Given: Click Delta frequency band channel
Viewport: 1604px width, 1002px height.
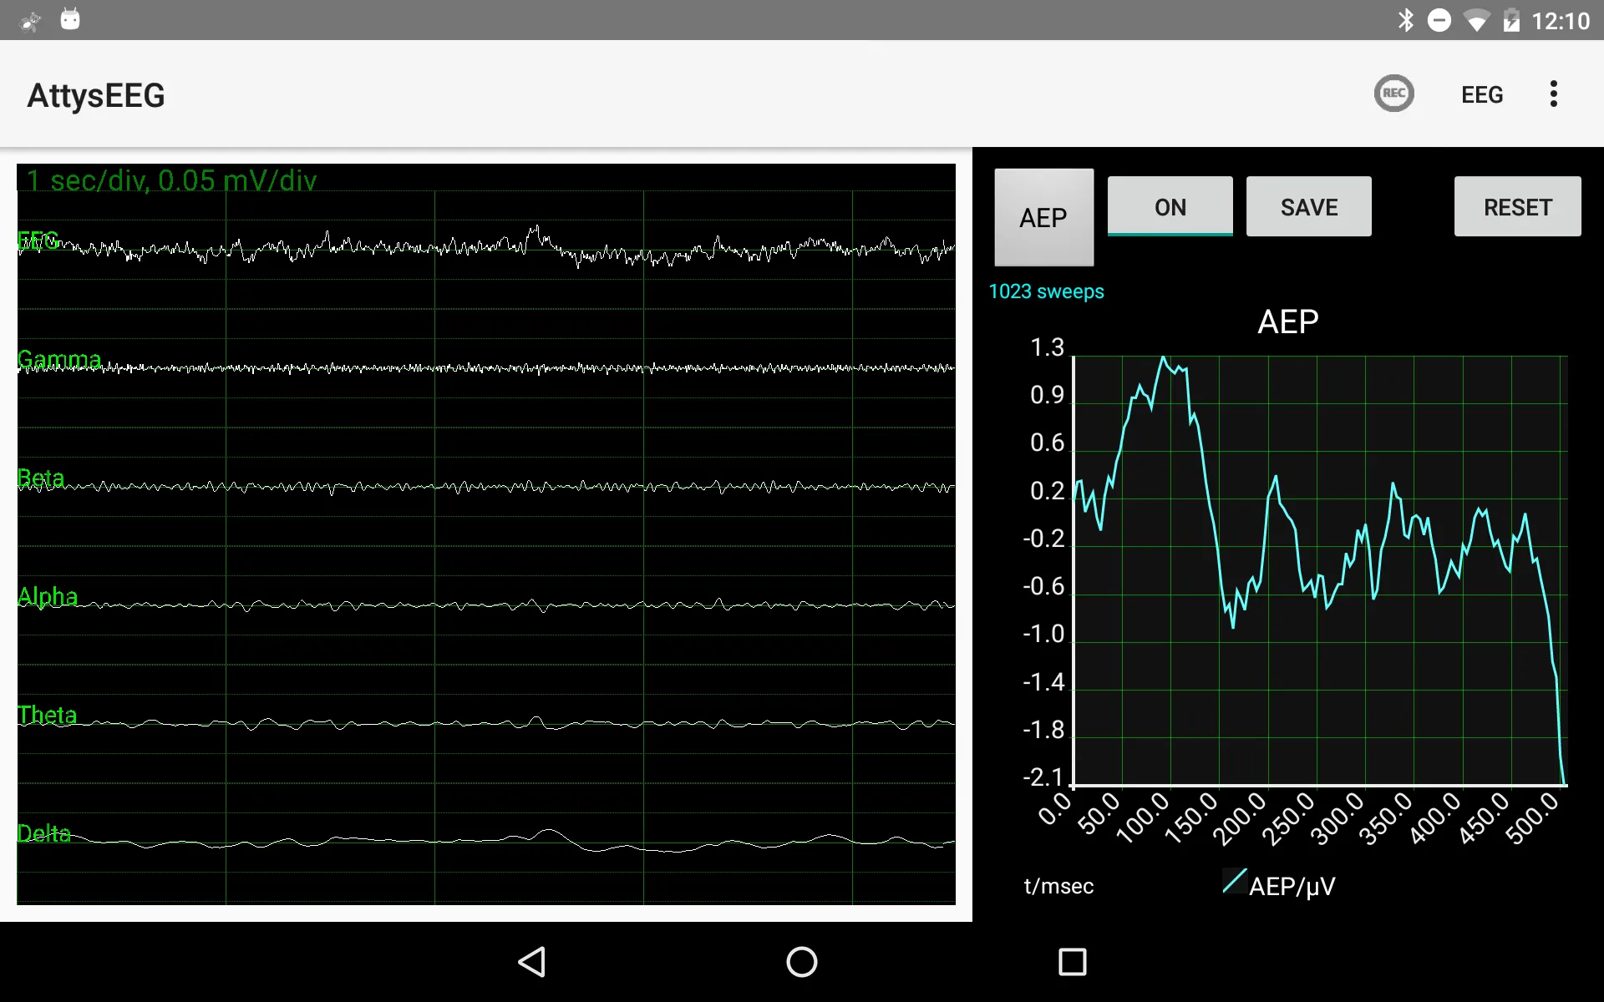Looking at the screenshot, I should (x=44, y=833).
